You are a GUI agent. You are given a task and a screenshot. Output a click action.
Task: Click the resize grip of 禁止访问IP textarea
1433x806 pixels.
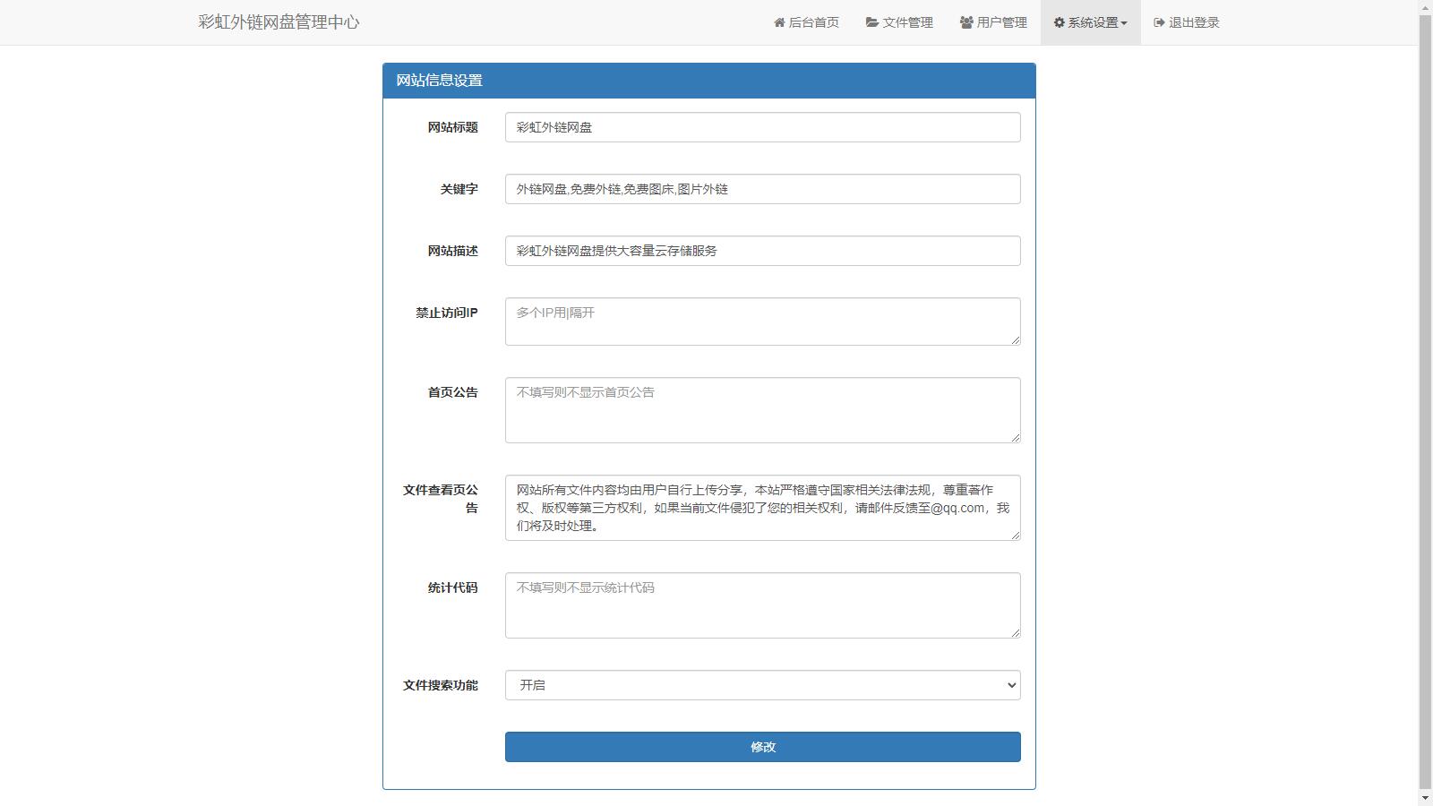pyautogui.click(x=1016, y=340)
